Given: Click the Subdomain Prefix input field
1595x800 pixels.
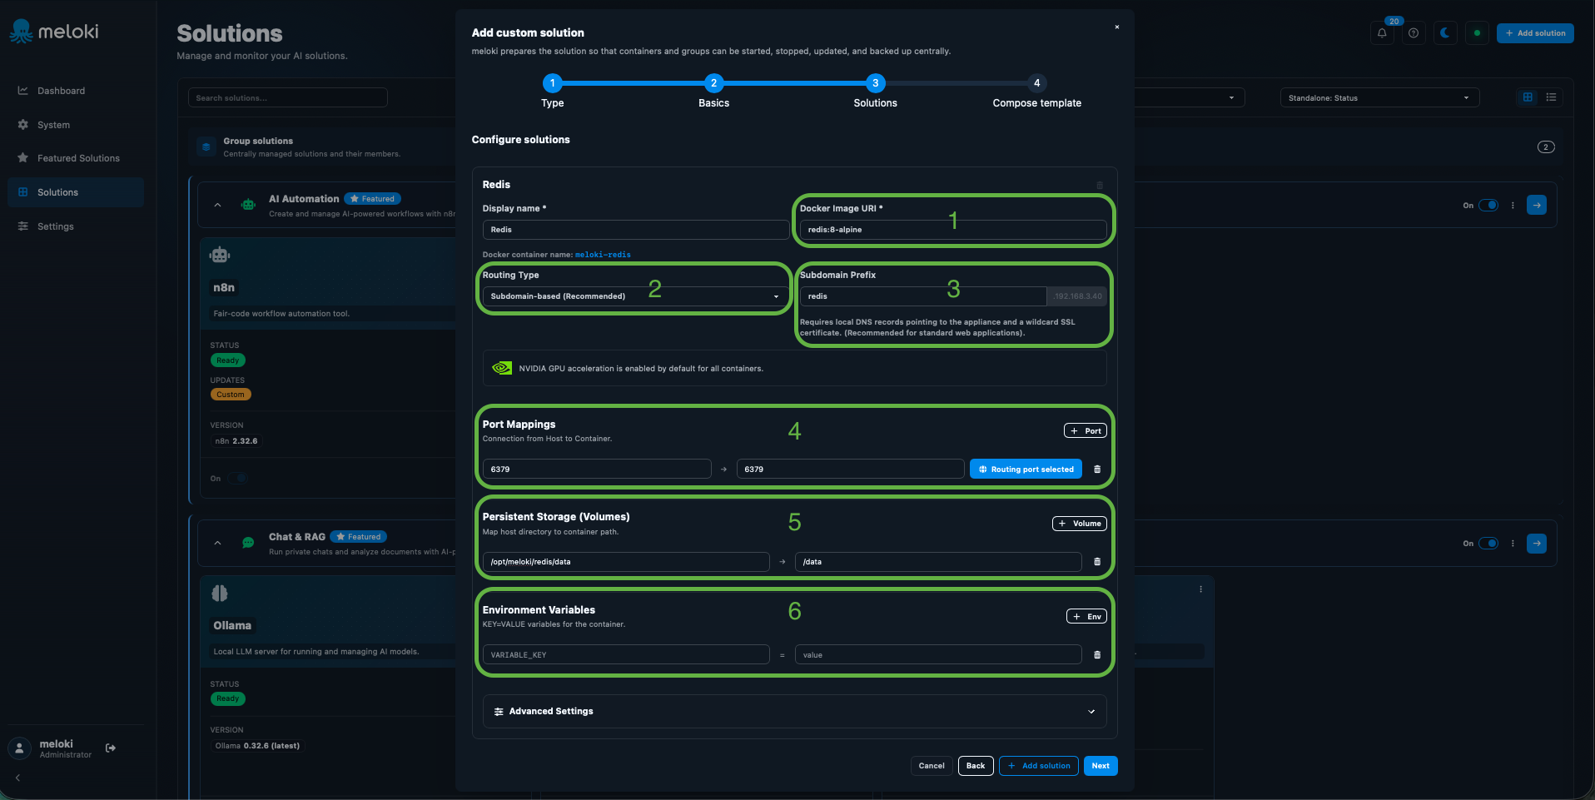Looking at the screenshot, I should [x=922, y=296].
